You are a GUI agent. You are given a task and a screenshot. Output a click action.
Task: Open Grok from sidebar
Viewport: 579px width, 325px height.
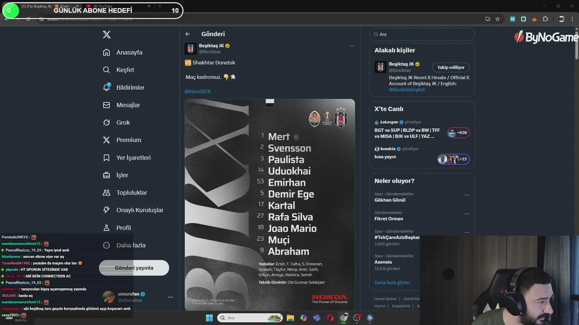pyautogui.click(x=116, y=123)
